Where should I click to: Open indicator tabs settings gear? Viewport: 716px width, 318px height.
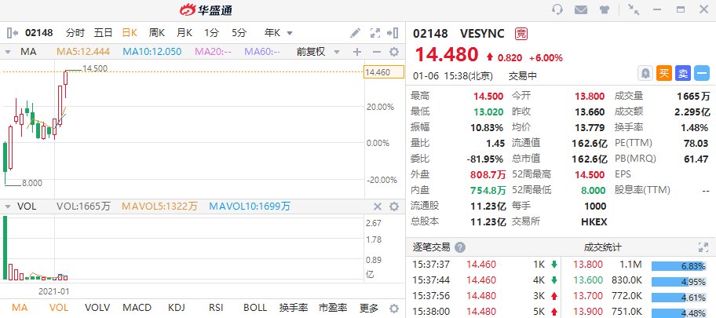coord(393,308)
